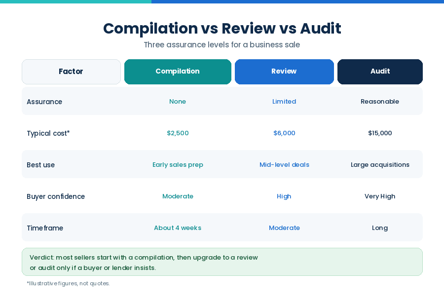Image resolution: width=444 pixels, height=306 pixels.
Task: Click 'Moderate' in the Buyer confidence row
Action: coord(178,196)
